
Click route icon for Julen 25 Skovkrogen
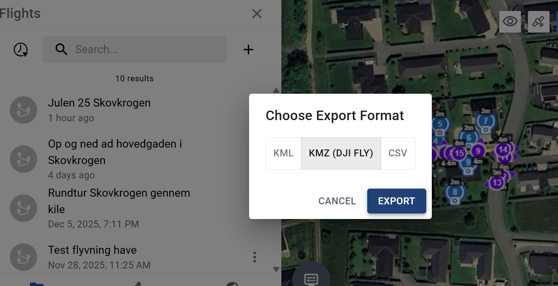(x=23, y=110)
